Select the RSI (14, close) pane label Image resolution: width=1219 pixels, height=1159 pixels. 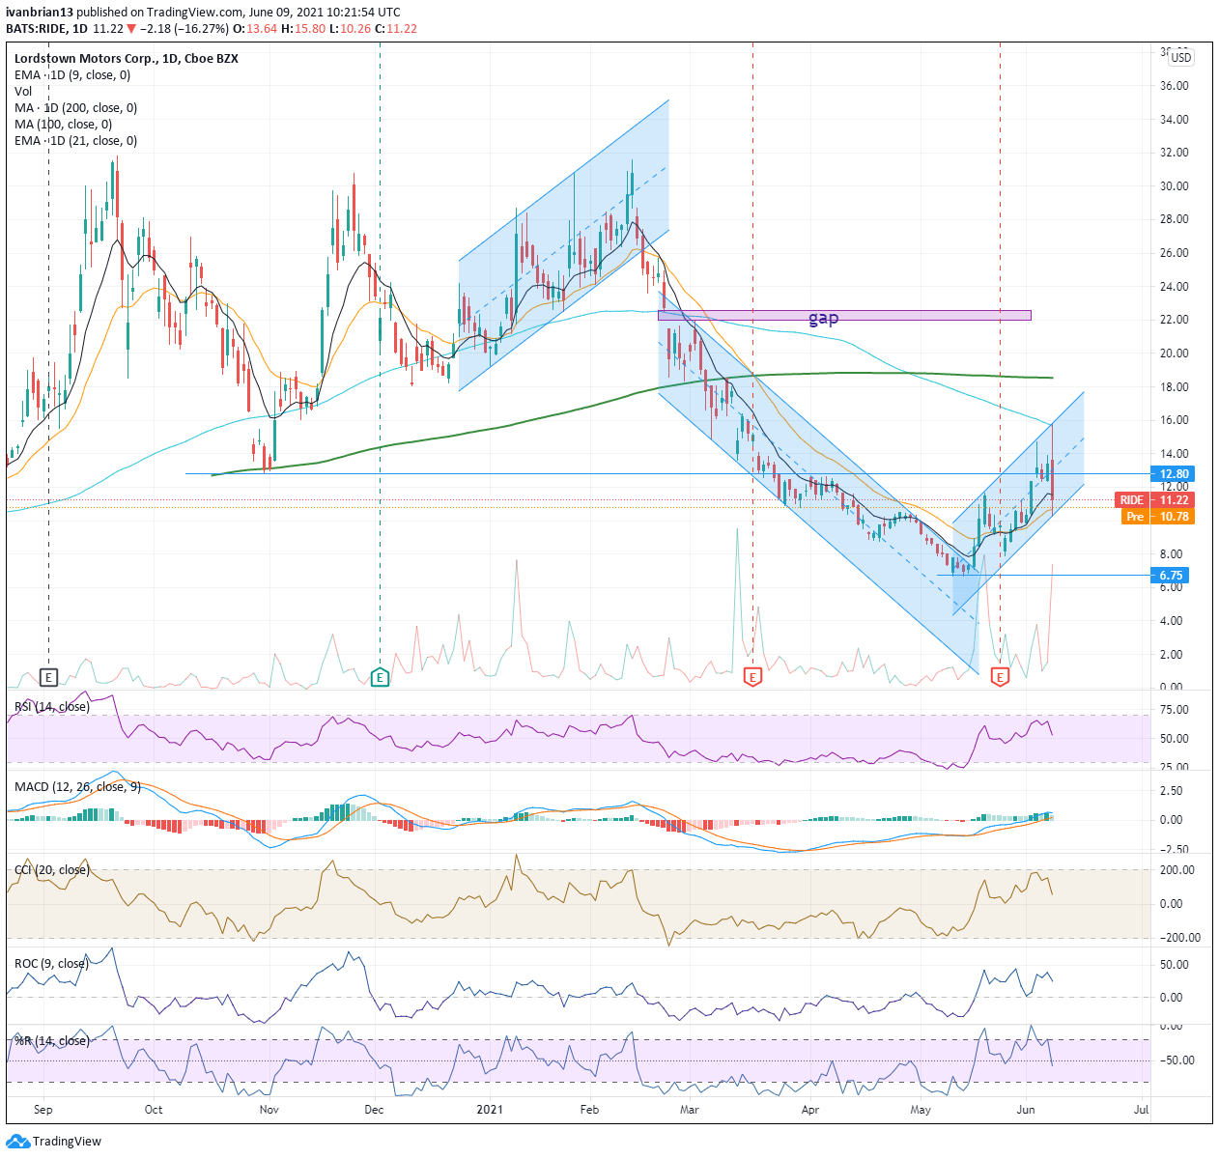tap(52, 707)
